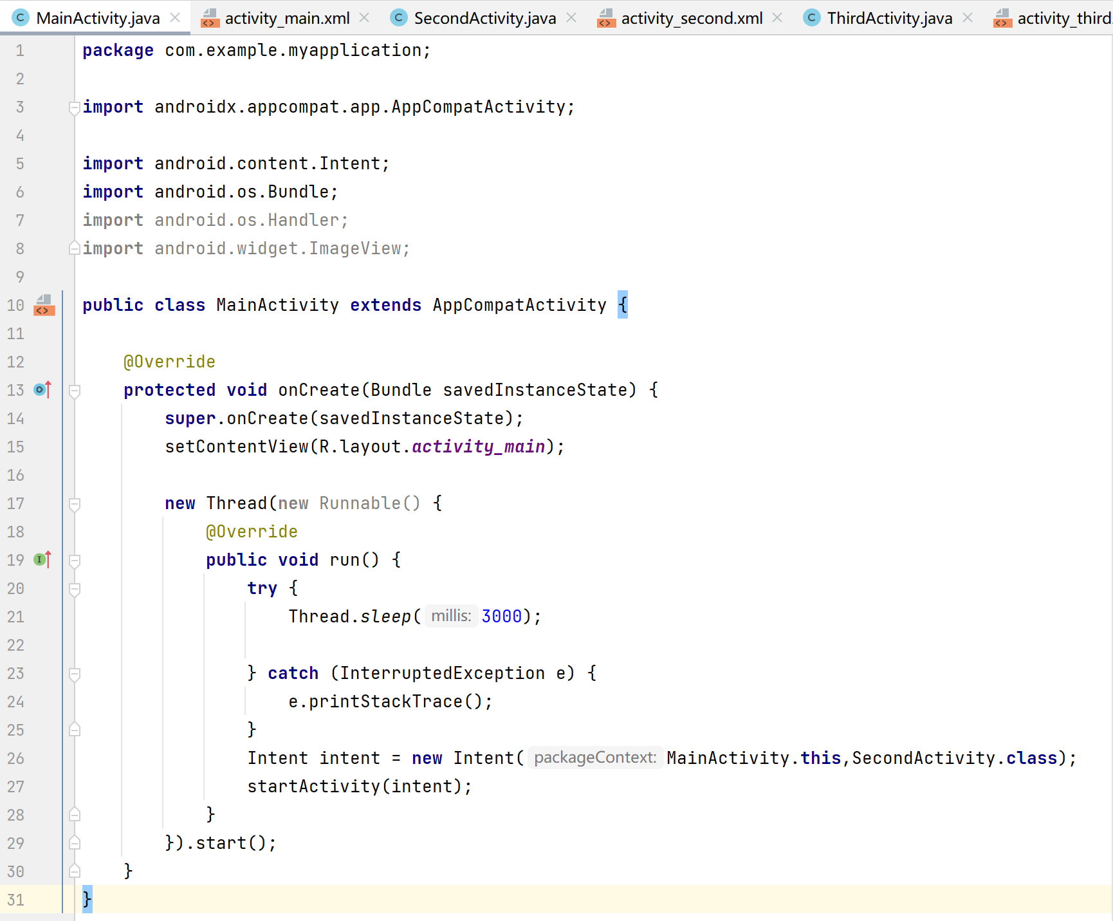Close the activity_main.xml tab
The image size is (1113, 921).
[x=364, y=18]
